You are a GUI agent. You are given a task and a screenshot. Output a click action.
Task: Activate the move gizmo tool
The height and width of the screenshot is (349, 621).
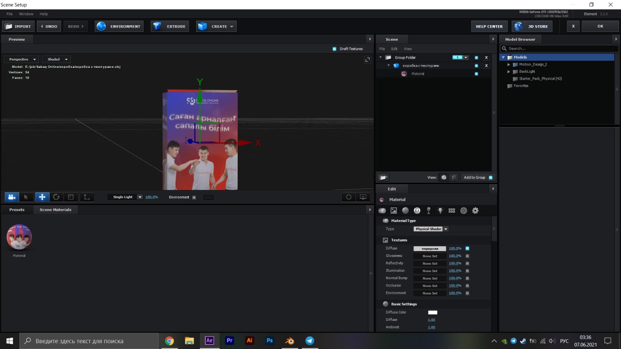(42, 197)
